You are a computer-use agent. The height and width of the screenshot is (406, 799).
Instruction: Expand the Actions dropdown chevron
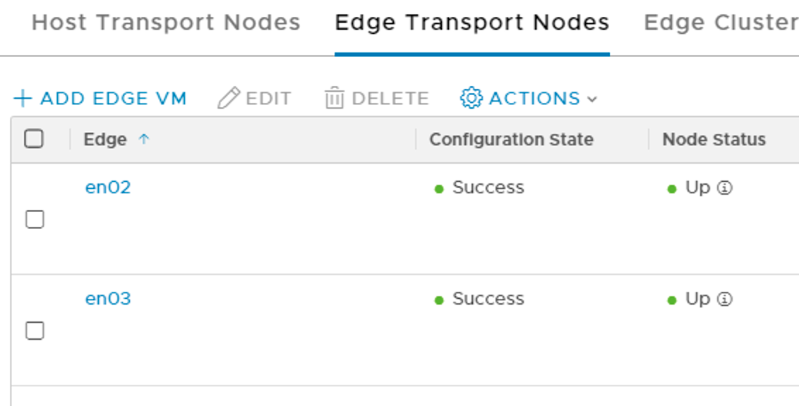(592, 99)
